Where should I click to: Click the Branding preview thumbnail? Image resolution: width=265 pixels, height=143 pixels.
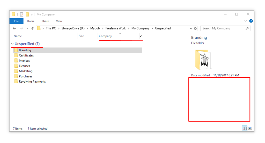203,60
